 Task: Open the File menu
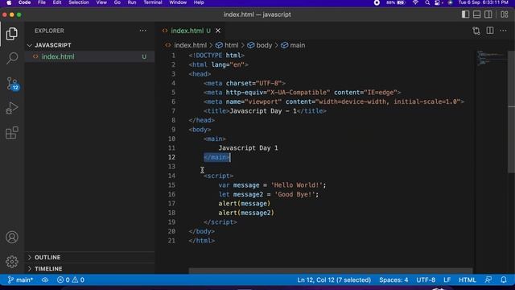click(42, 2)
